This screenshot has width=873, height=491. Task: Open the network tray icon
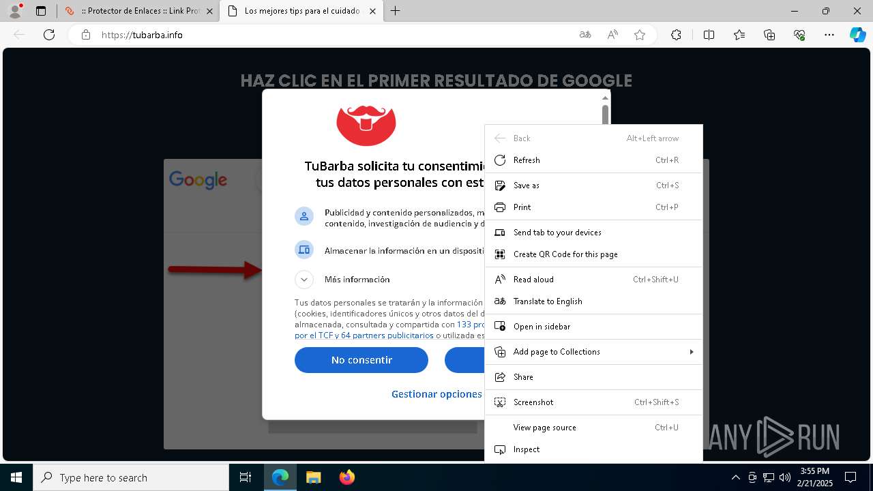[x=769, y=477]
